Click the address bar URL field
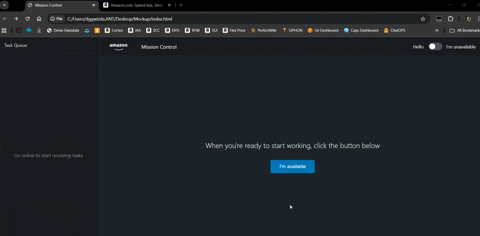This screenshot has width=480, height=236. click(x=229, y=19)
